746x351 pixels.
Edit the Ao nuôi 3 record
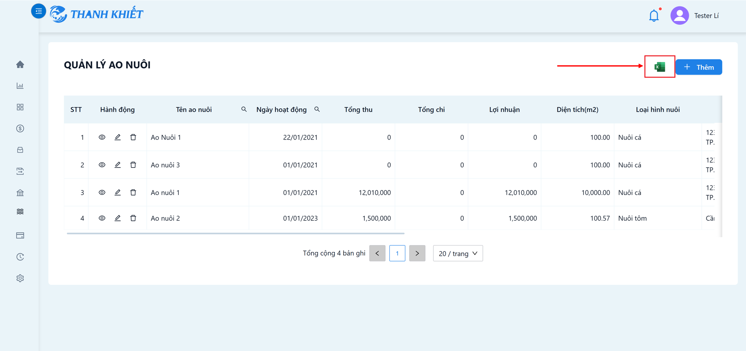[117, 165]
